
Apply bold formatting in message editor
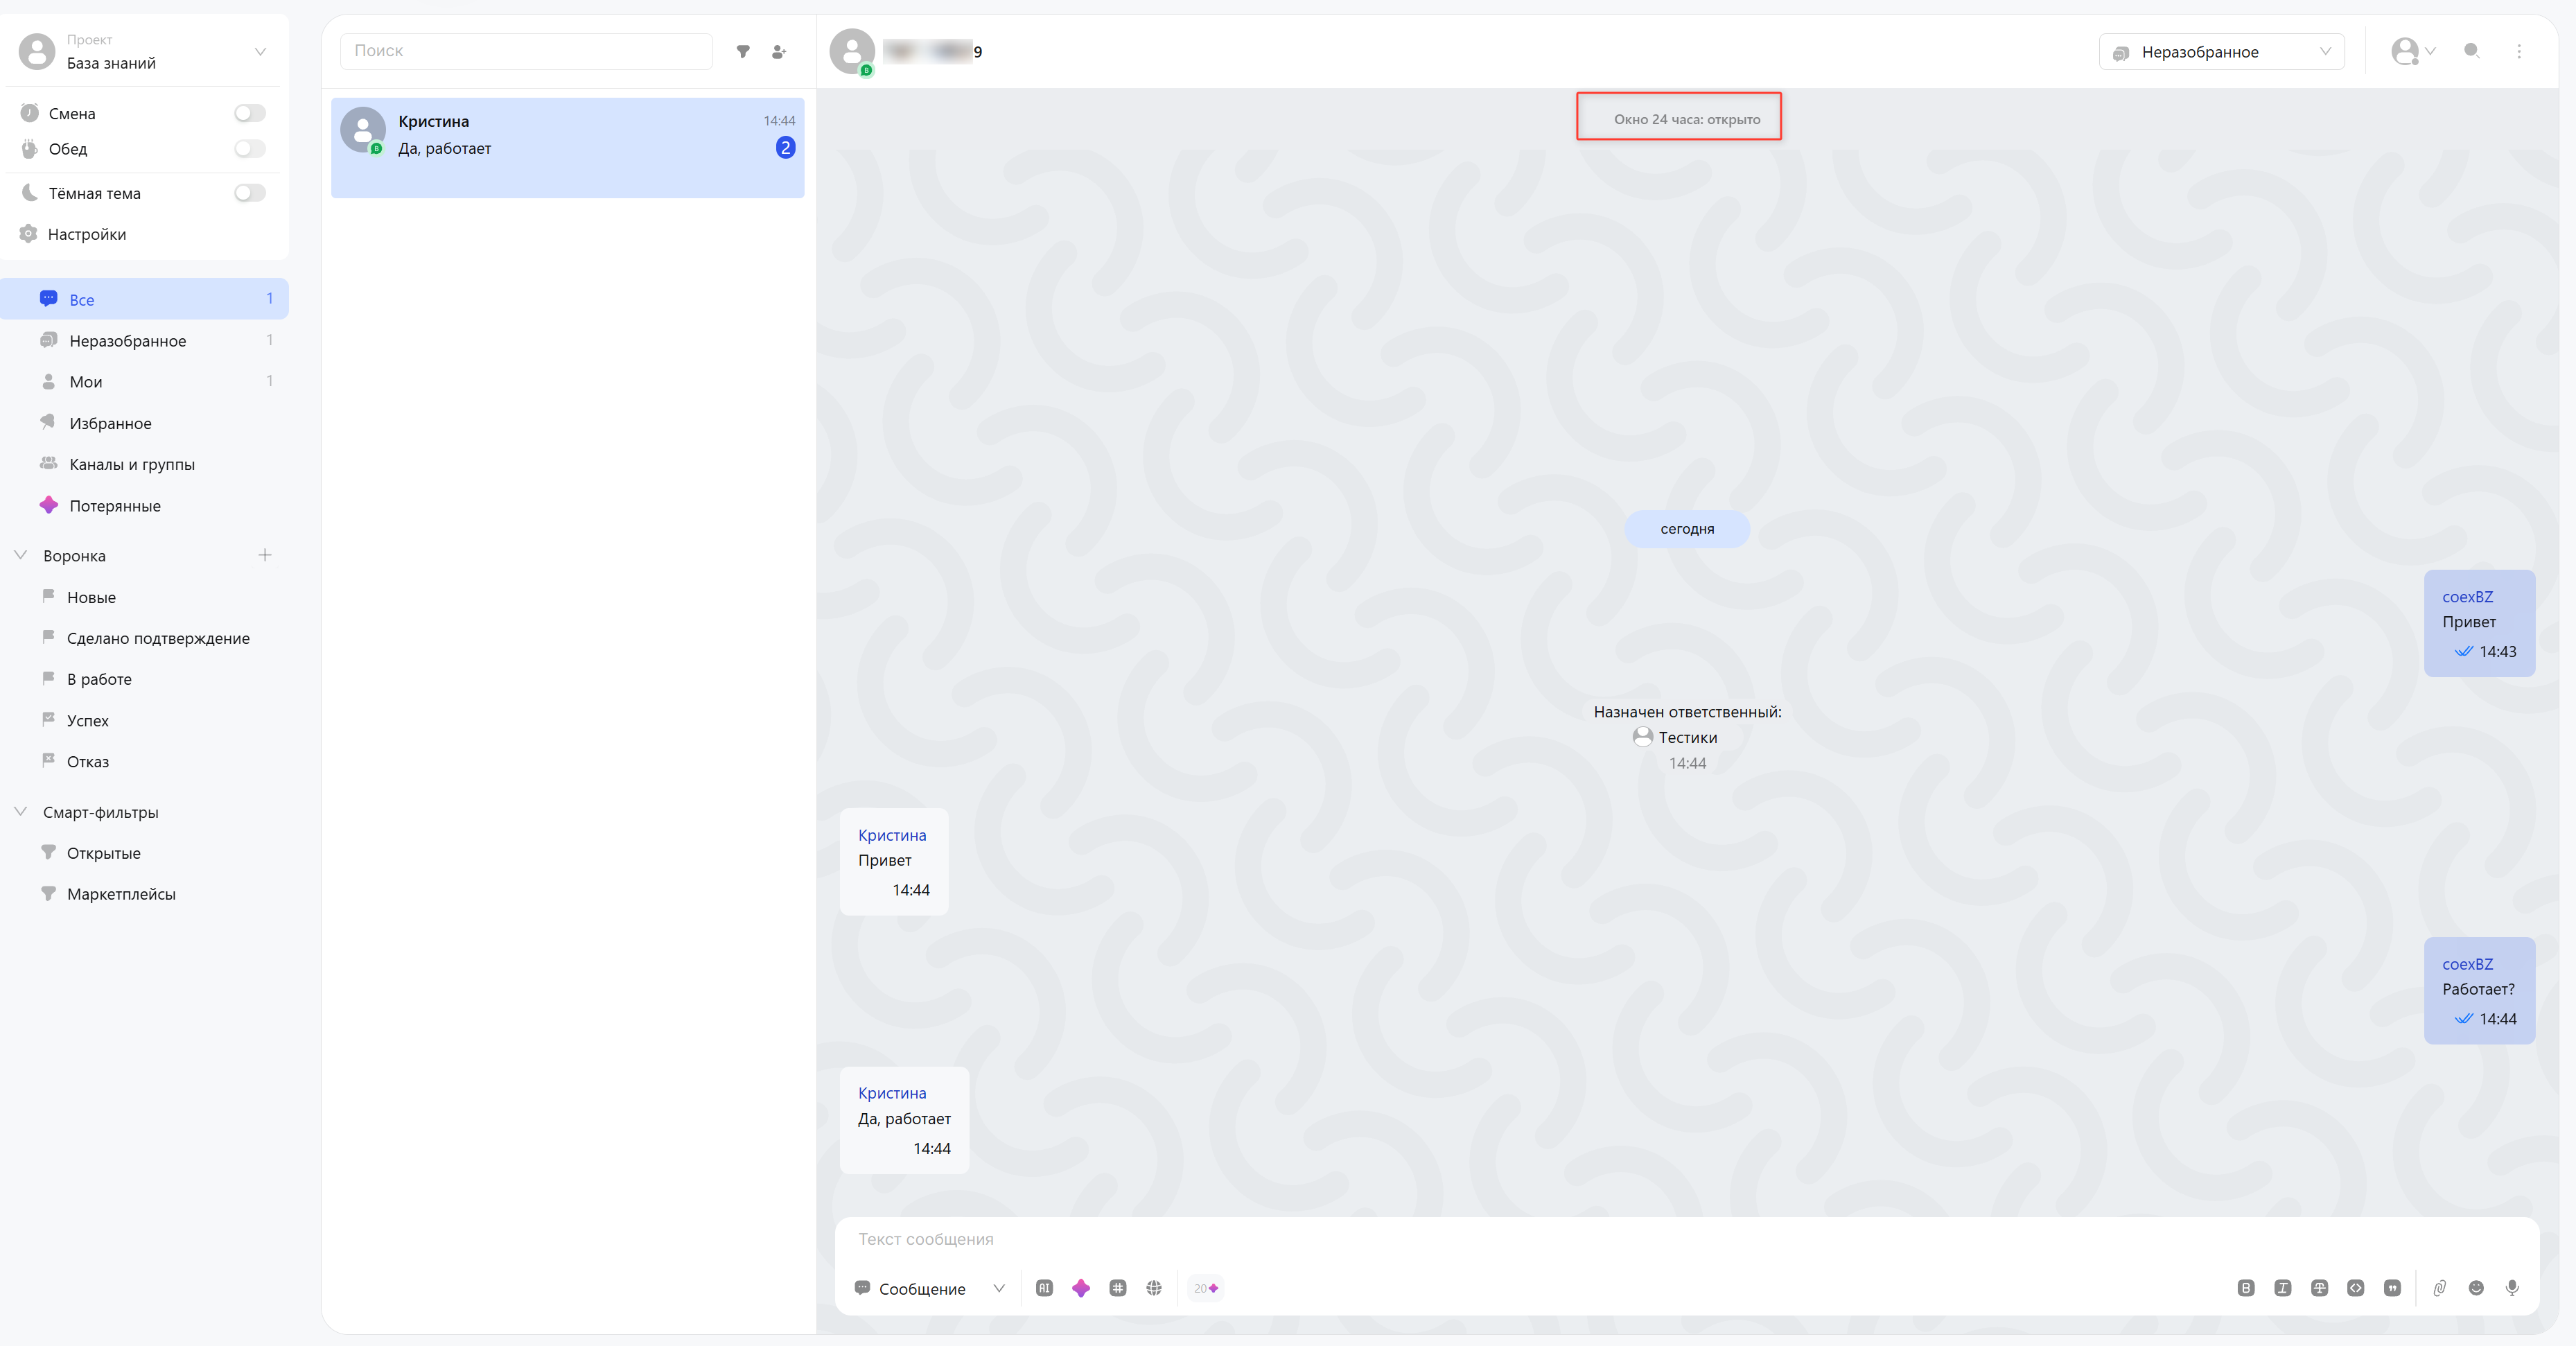[2246, 1288]
